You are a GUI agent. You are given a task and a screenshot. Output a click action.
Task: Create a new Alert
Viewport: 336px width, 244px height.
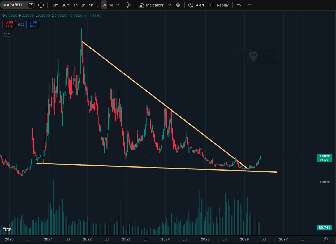196,5
